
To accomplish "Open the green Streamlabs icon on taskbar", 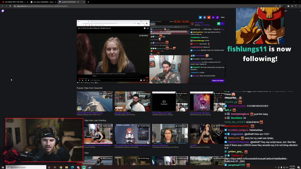I will point(84,167).
